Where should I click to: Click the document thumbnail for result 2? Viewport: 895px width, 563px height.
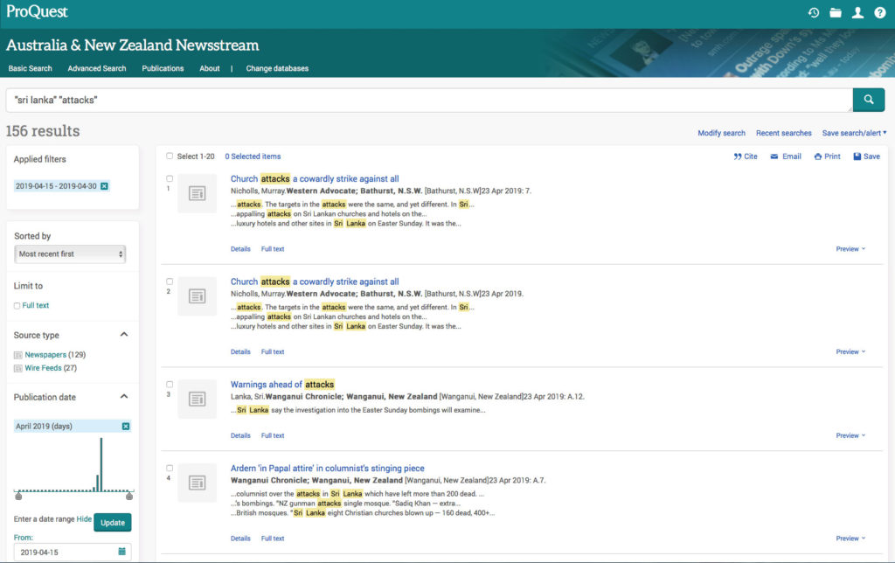point(197,296)
